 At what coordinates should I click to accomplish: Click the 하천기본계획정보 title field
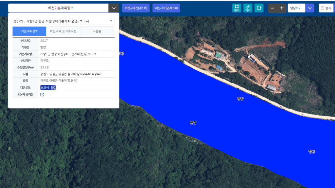coord(59,8)
